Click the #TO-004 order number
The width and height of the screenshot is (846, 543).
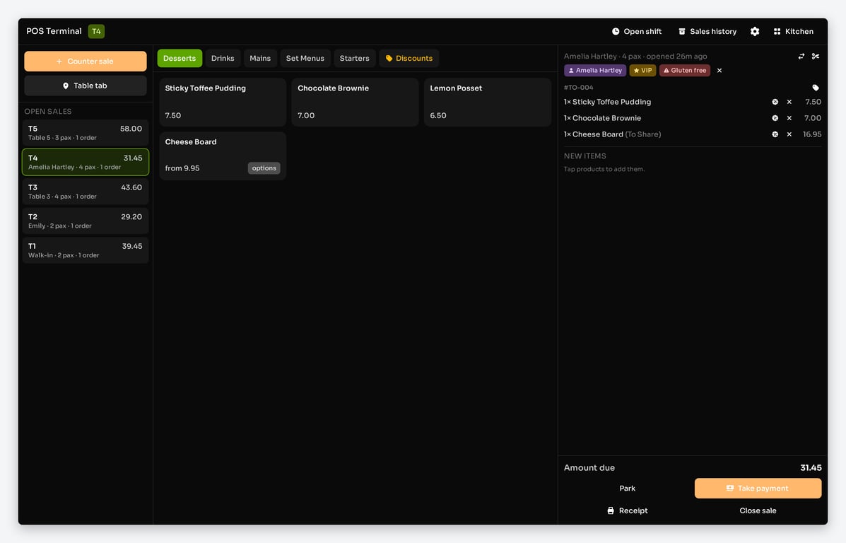578,88
